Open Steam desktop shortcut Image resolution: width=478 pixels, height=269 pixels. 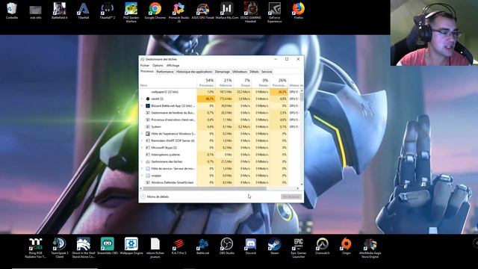coord(274,247)
